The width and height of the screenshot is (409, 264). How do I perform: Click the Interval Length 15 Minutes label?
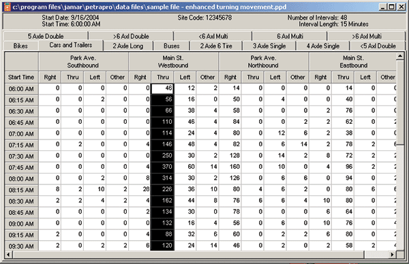[333, 24]
